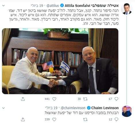
Task: Visit the @chaimlevinson handle link
Action: pyautogui.click(x=73, y=108)
